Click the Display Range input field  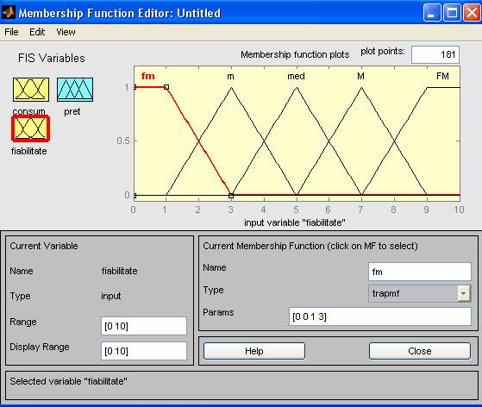tap(144, 351)
